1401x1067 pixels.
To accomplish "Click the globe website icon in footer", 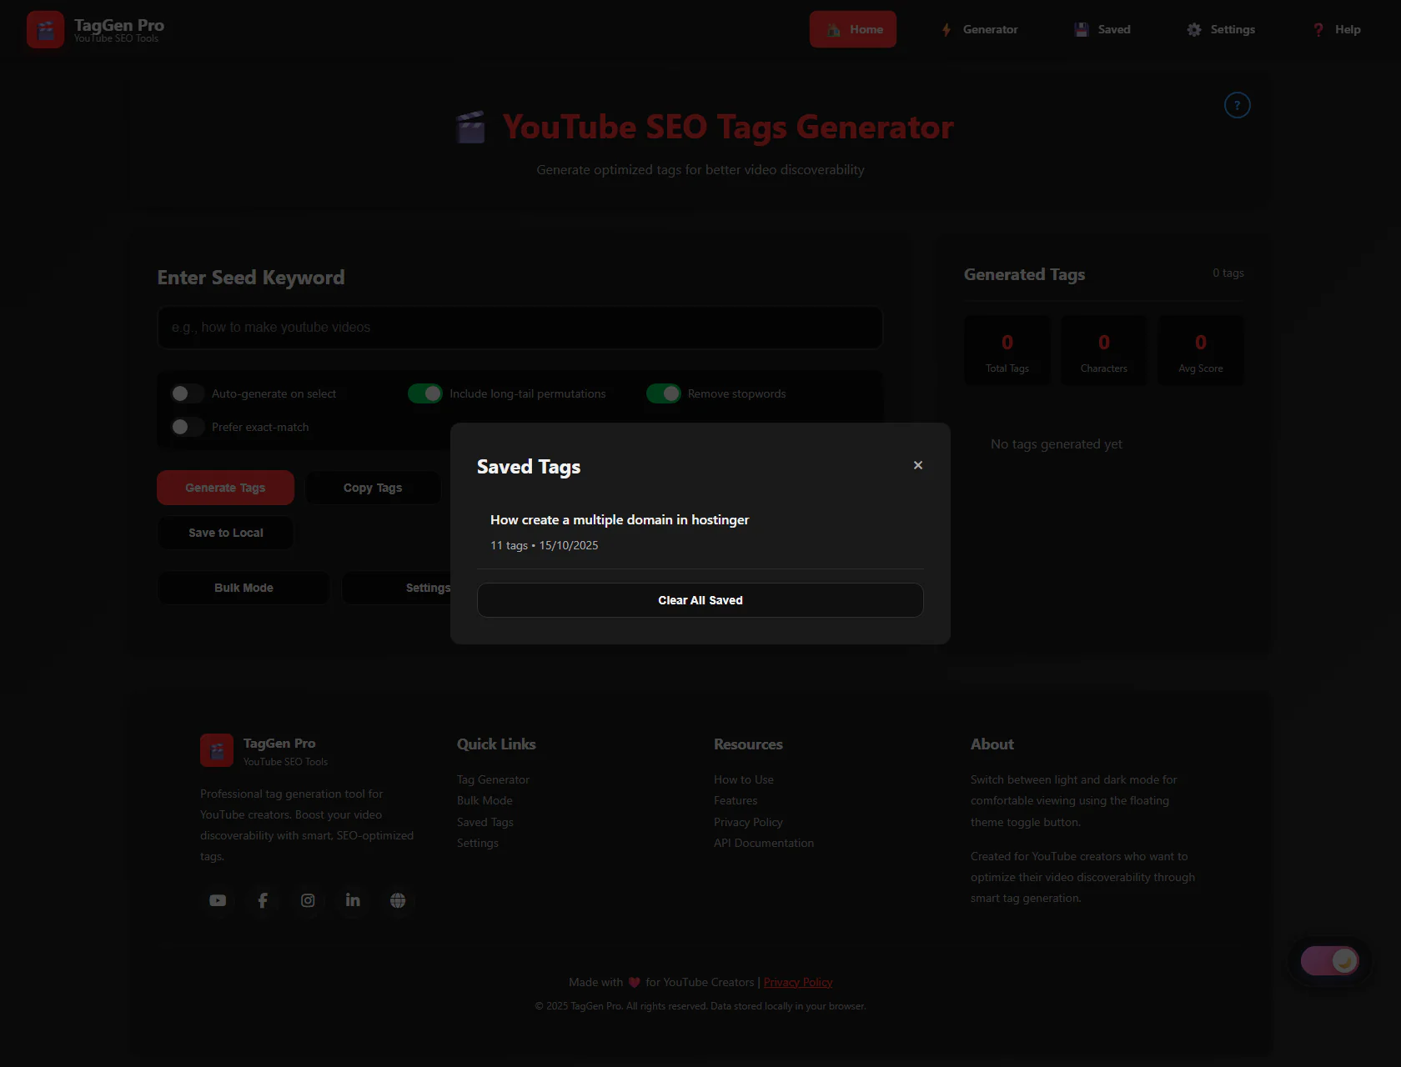I will (398, 900).
